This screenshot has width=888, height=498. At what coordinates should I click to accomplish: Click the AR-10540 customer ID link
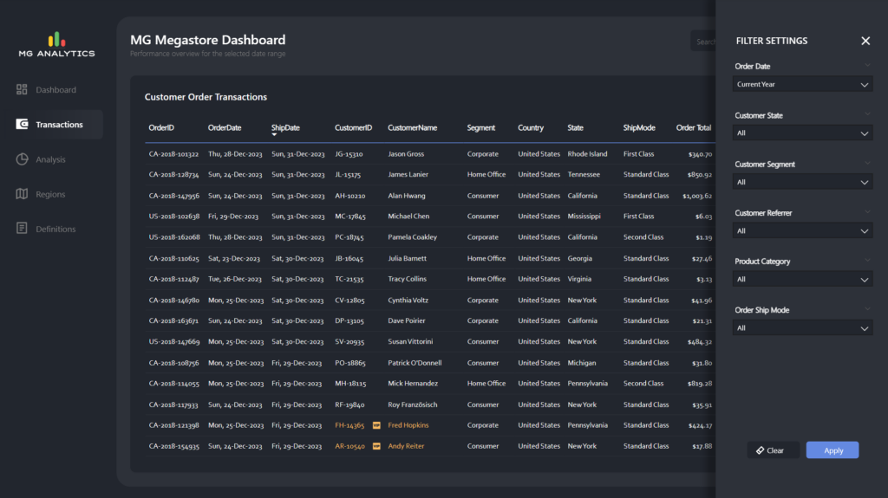coord(349,446)
